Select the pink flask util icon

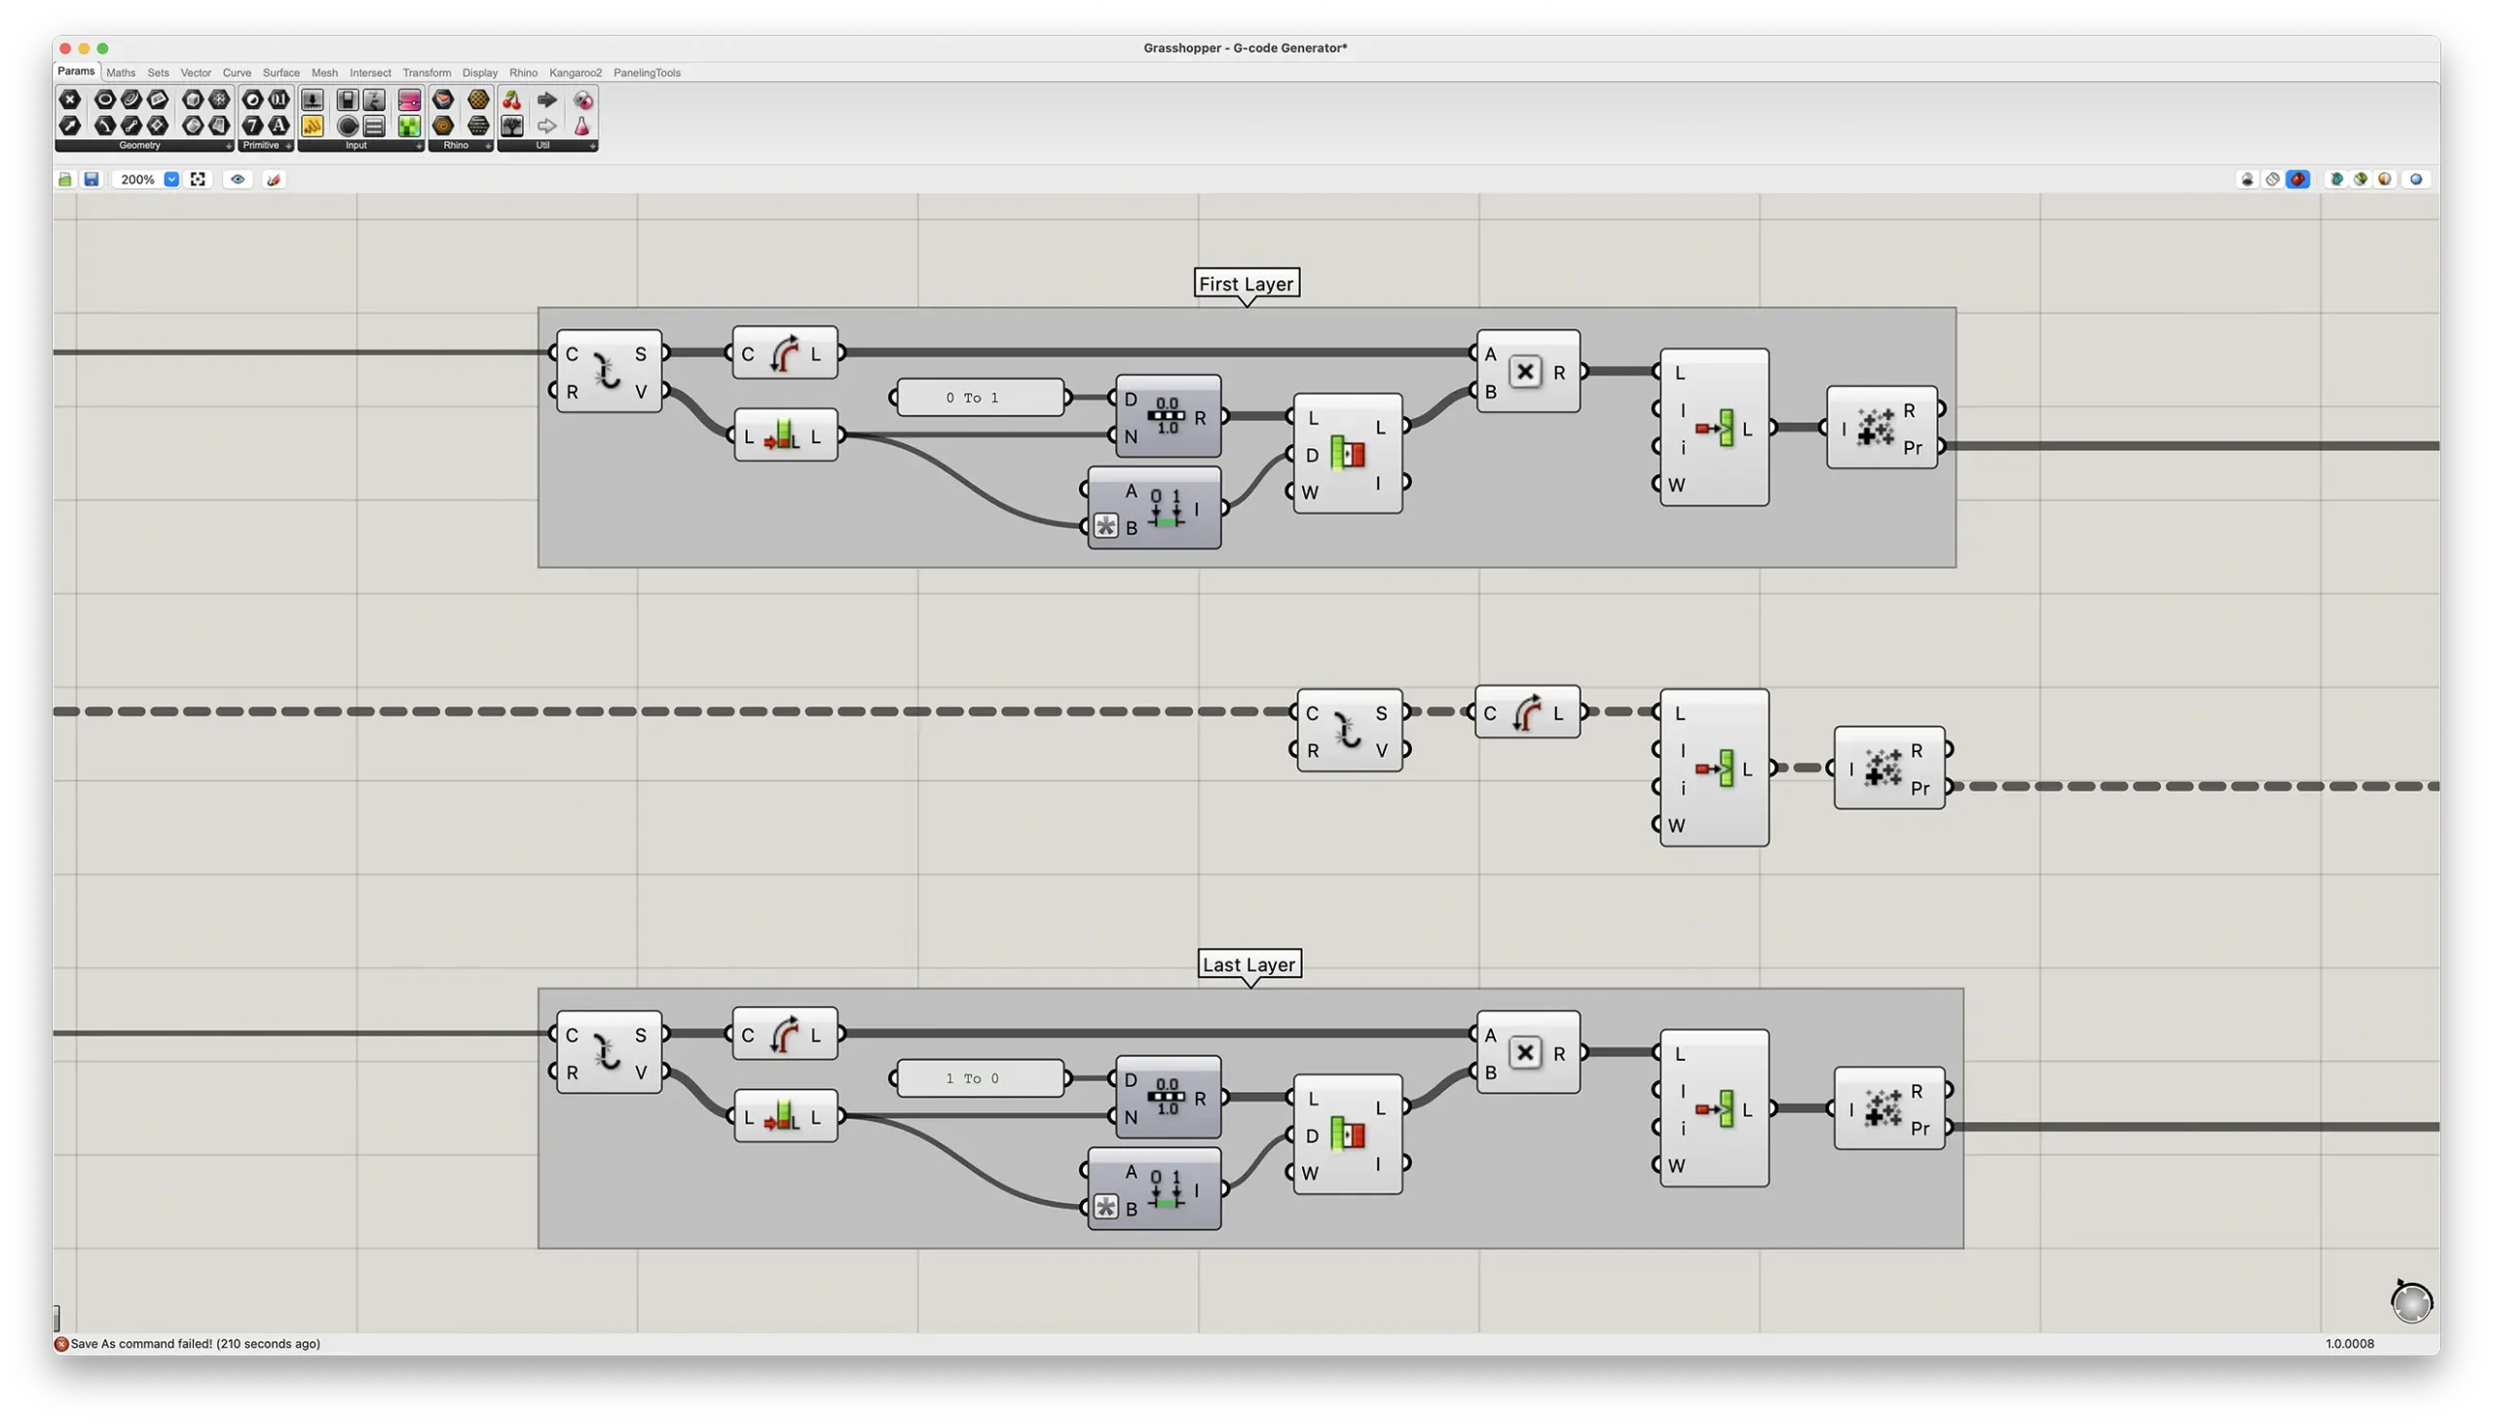[x=582, y=126]
